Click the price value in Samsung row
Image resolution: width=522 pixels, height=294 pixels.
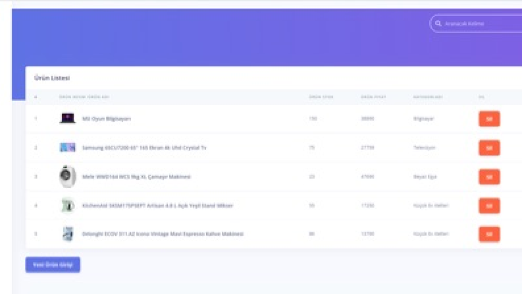tap(367, 148)
